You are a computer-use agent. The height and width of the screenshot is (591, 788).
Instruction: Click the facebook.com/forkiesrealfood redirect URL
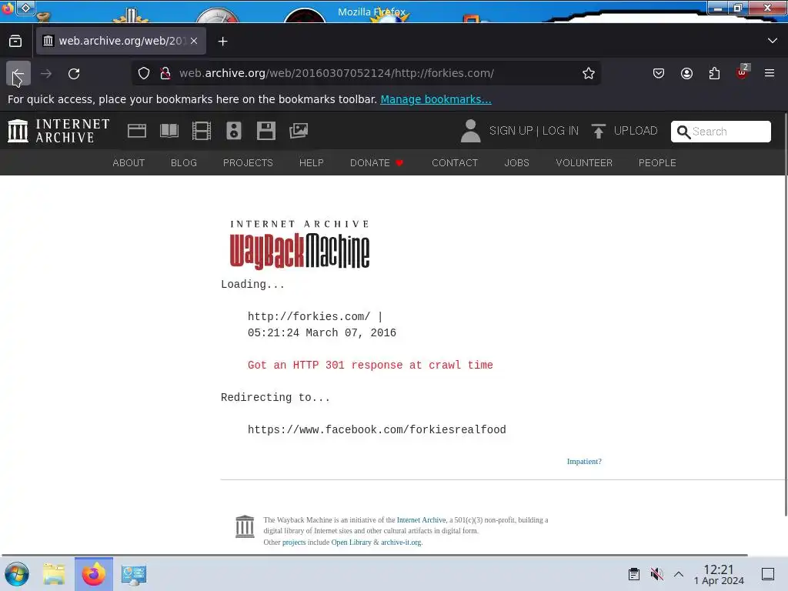tap(377, 429)
